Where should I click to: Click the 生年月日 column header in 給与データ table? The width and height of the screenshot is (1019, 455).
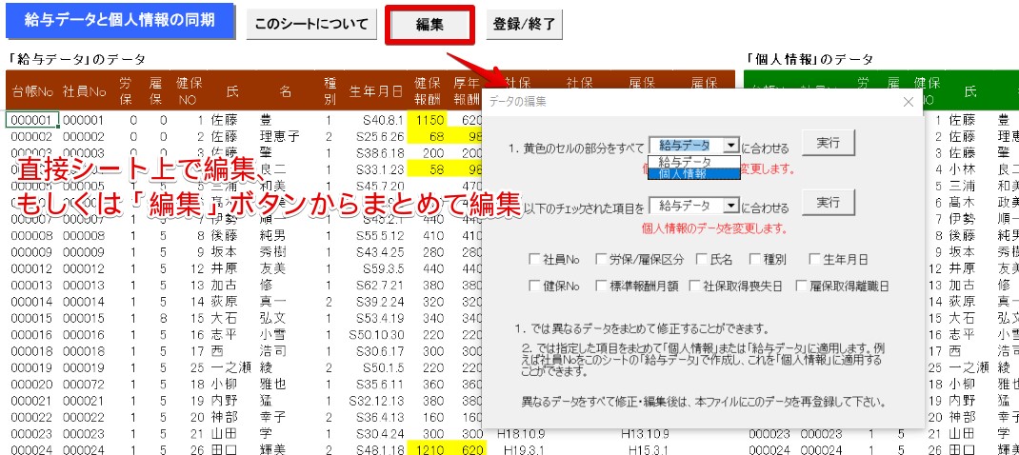[x=375, y=91]
